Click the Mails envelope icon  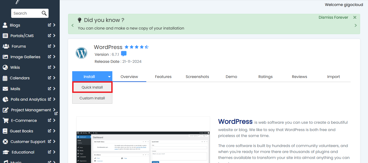[5, 89]
